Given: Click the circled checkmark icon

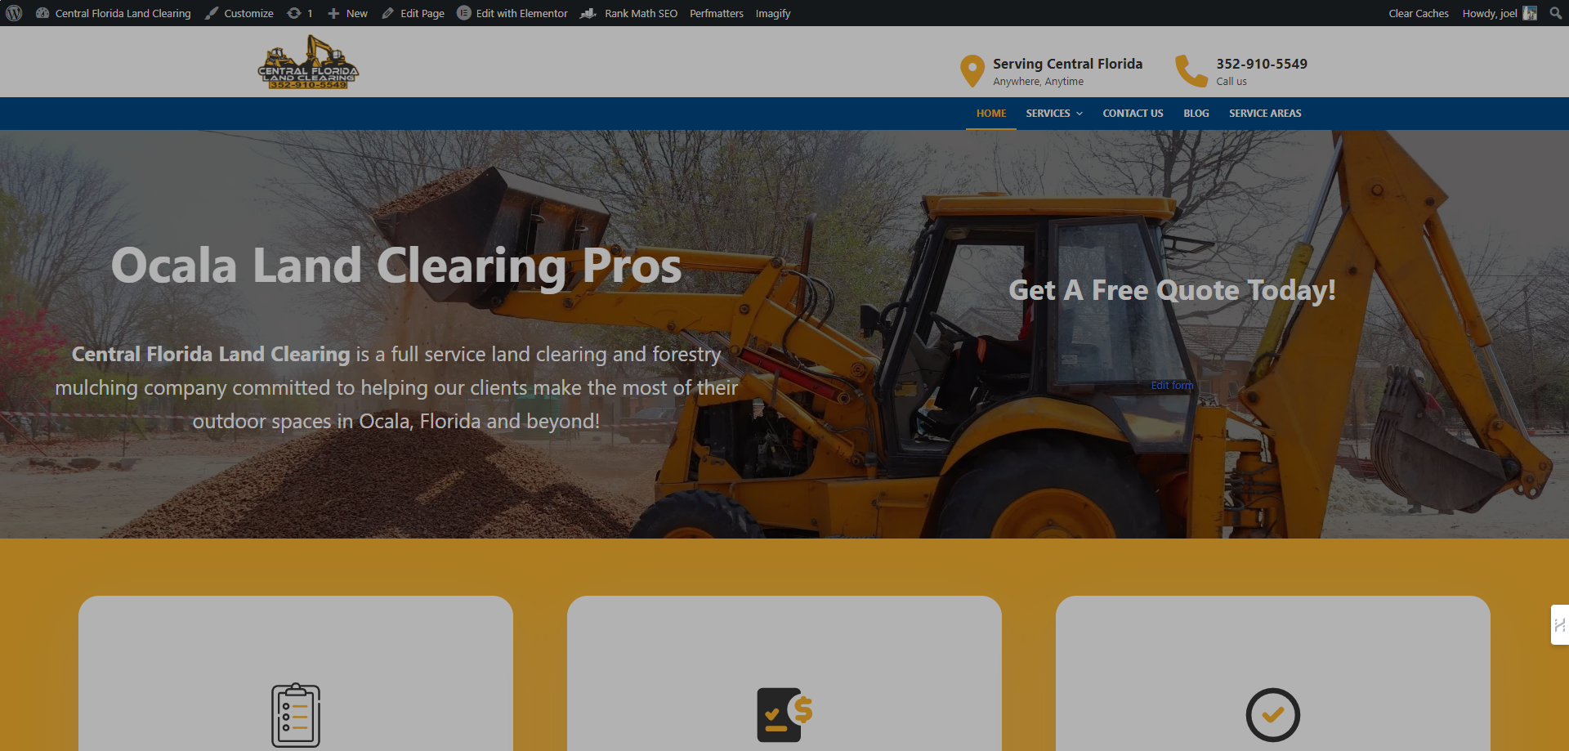Looking at the screenshot, I should (x=1272, y=715).
